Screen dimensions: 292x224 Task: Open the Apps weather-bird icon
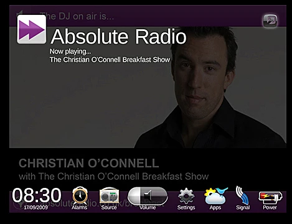click(215, 195)
